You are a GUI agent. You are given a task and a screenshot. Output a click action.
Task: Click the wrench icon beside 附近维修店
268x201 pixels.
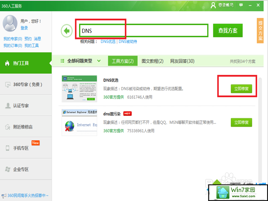click(x=8, y=127)
